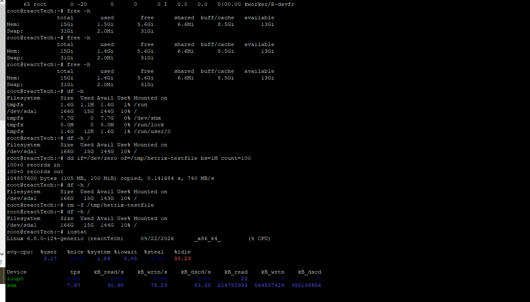The width and height of the screenshot is (530, 302).
Task: Click the 30.90 read rate value
Action: pos(115,285)
